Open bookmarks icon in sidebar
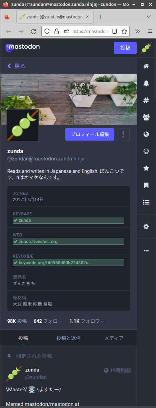The height and width of the screenshot is (408, 156). pos(146,185)
